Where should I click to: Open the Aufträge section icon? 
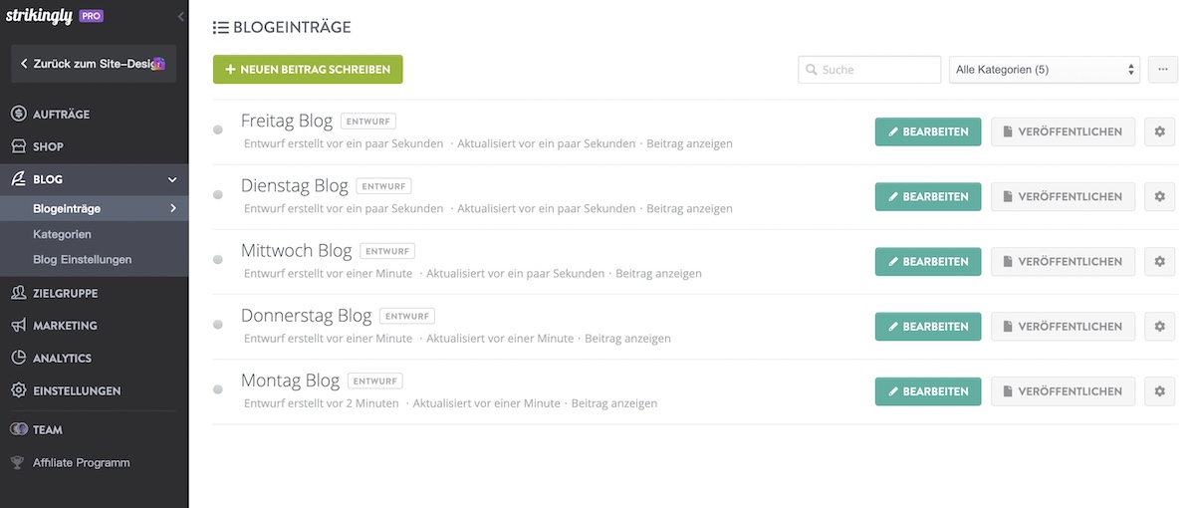coord(18,115)
